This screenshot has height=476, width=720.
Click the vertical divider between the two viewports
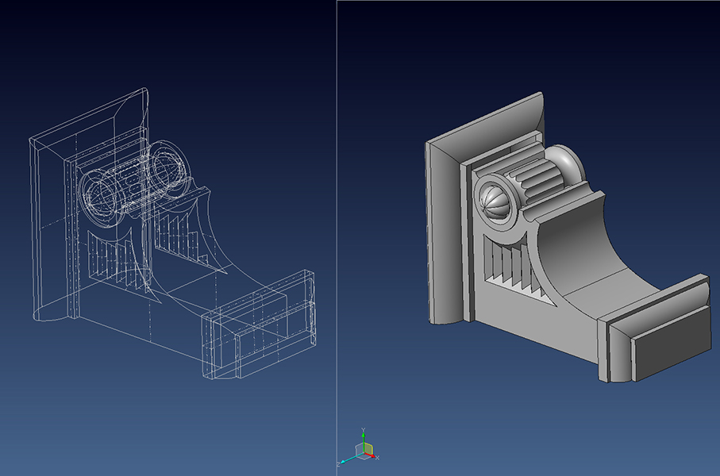pyautogui.click(x=337, y=238)
